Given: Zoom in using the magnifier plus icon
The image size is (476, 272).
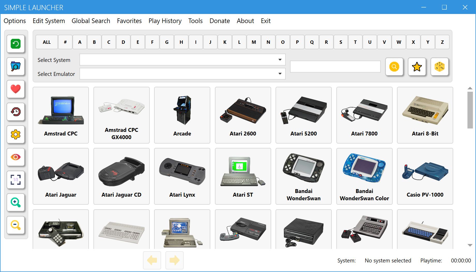Looking at the screenshot, I should (16, 202).
